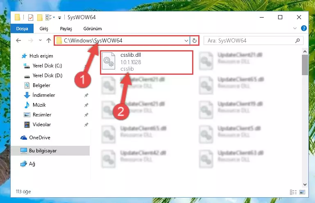315x203 pixels.
Task: Click the folder icon at window title bar left
Action: (18, 18)
